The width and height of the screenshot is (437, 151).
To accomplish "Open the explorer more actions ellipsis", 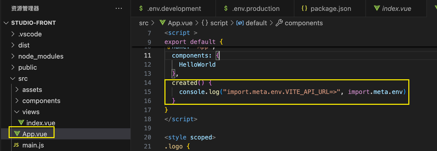I will (x=119, y=8).
